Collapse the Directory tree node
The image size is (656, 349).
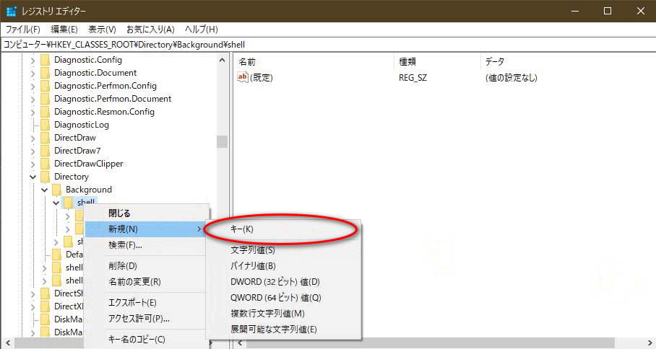click(x=33, y=177)
